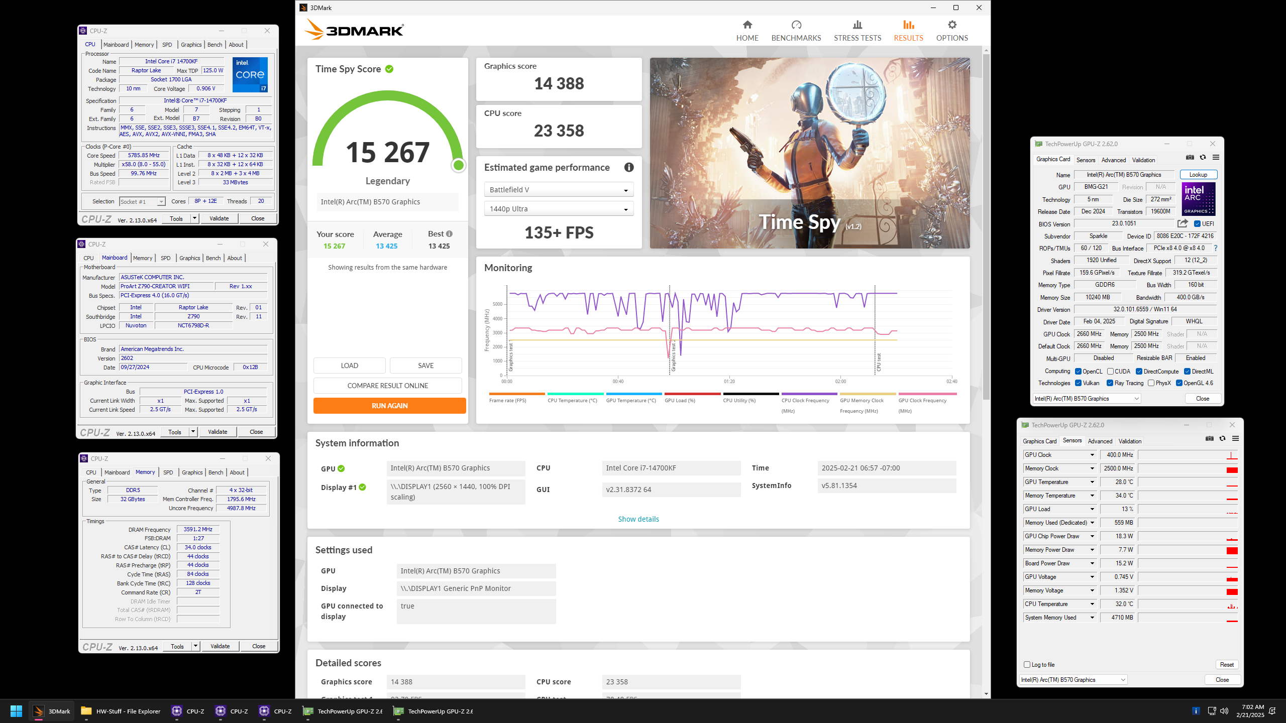Open the Windows Start menu

pyautogui.click(x=16, y=711)
